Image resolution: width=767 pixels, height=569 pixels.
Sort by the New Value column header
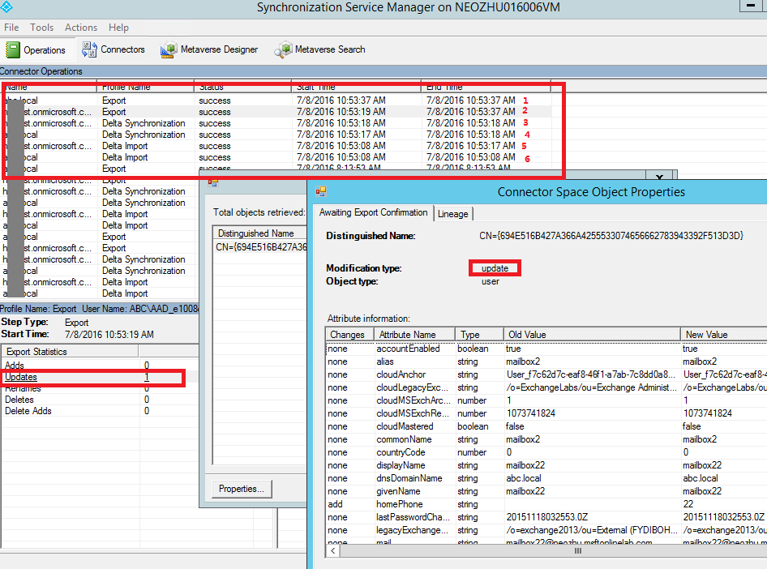click(x=724, y=335)
